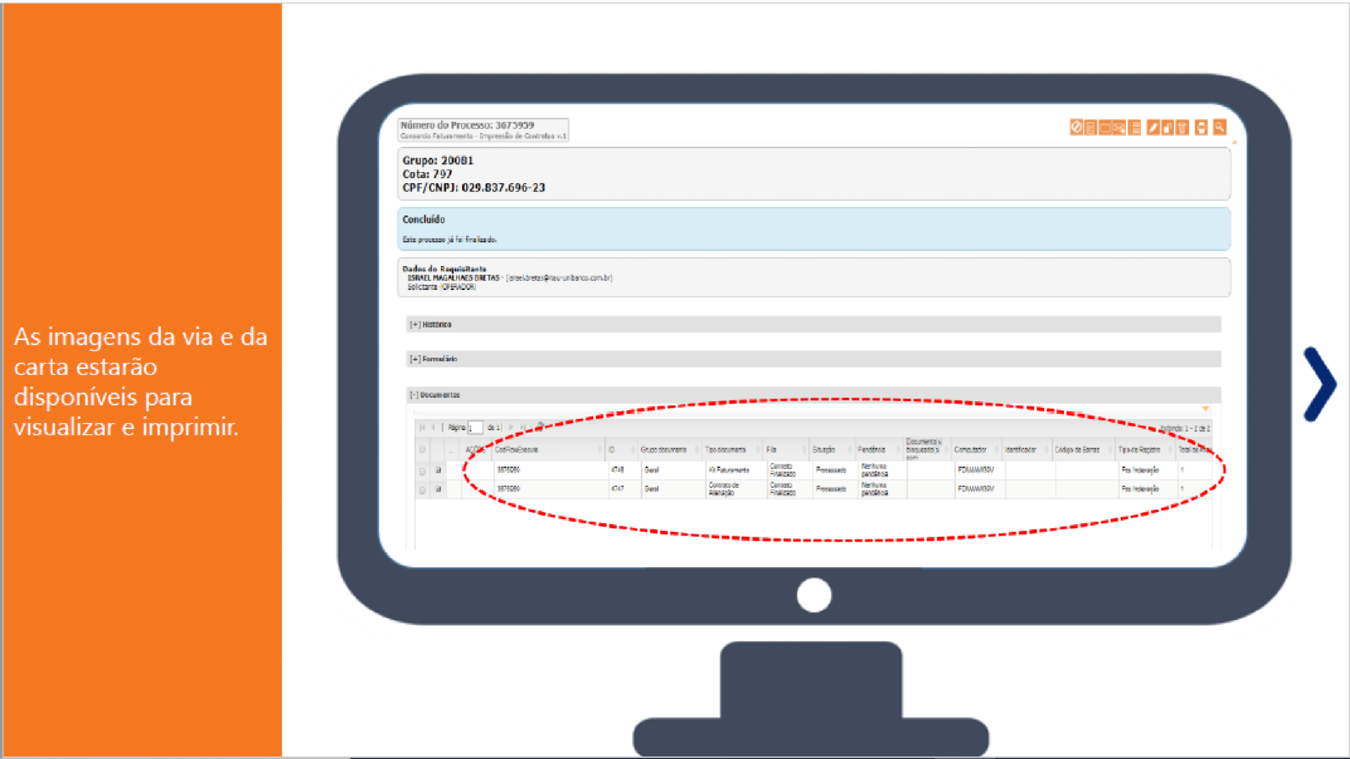Image resolution: width=1350 pixels, height=759 pixels.
Task: Tick the select-all checkbox in documents header
Action: click(x=423, y=450)
